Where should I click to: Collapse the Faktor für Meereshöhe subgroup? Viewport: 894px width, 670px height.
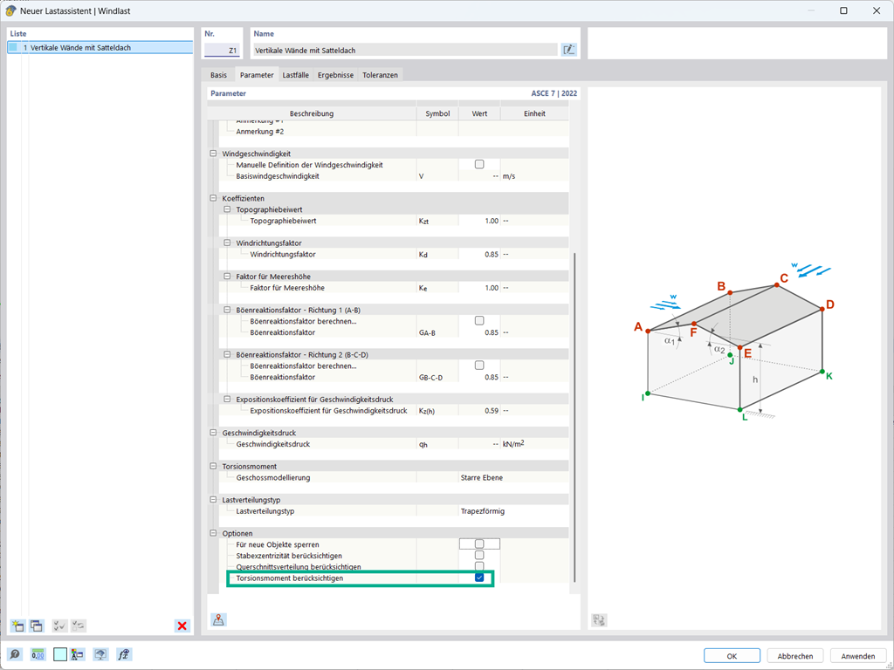click(227, 277)
